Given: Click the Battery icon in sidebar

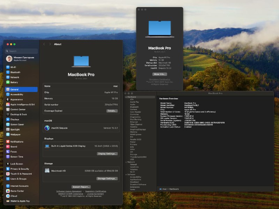Looking at the screenshot, I should [x=8, y=82].
